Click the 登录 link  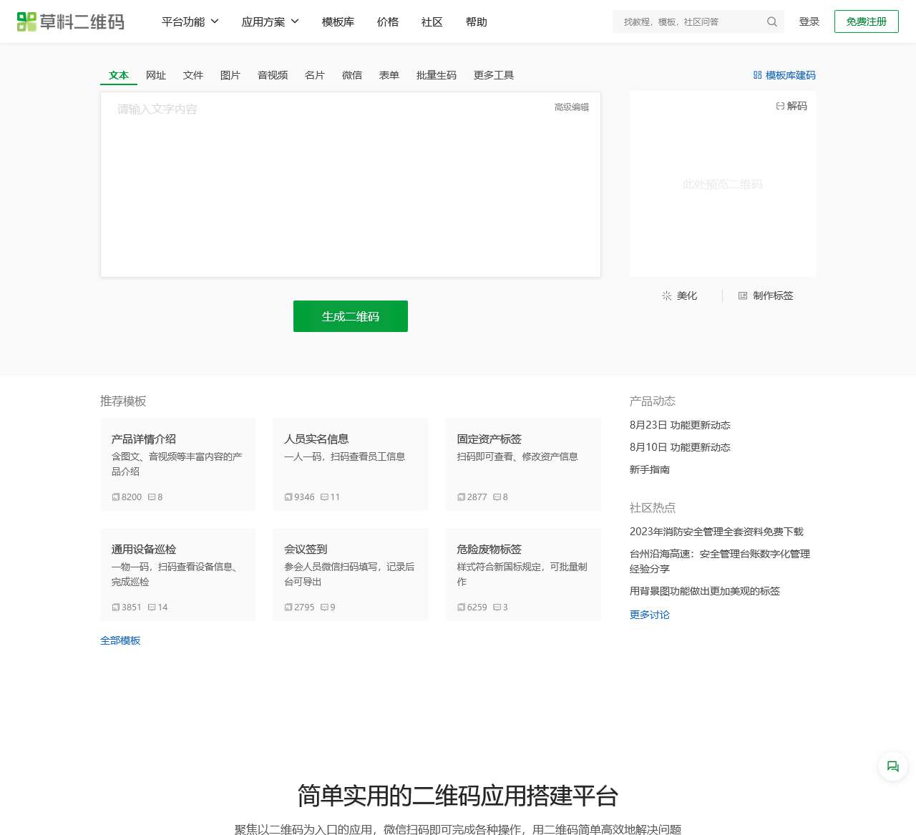pyautogui.click(x=809, y=21)
